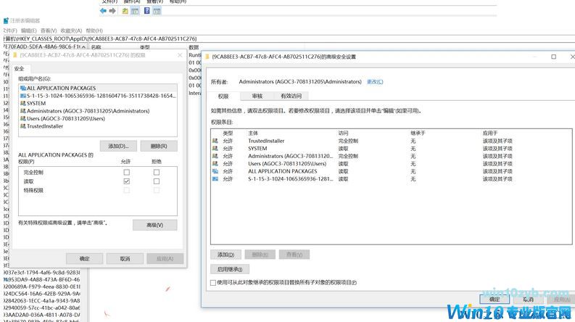Click the 更改 owner link
Image resolution: width=575 pixels, height=322 pixels.
(x=374, y=82)
